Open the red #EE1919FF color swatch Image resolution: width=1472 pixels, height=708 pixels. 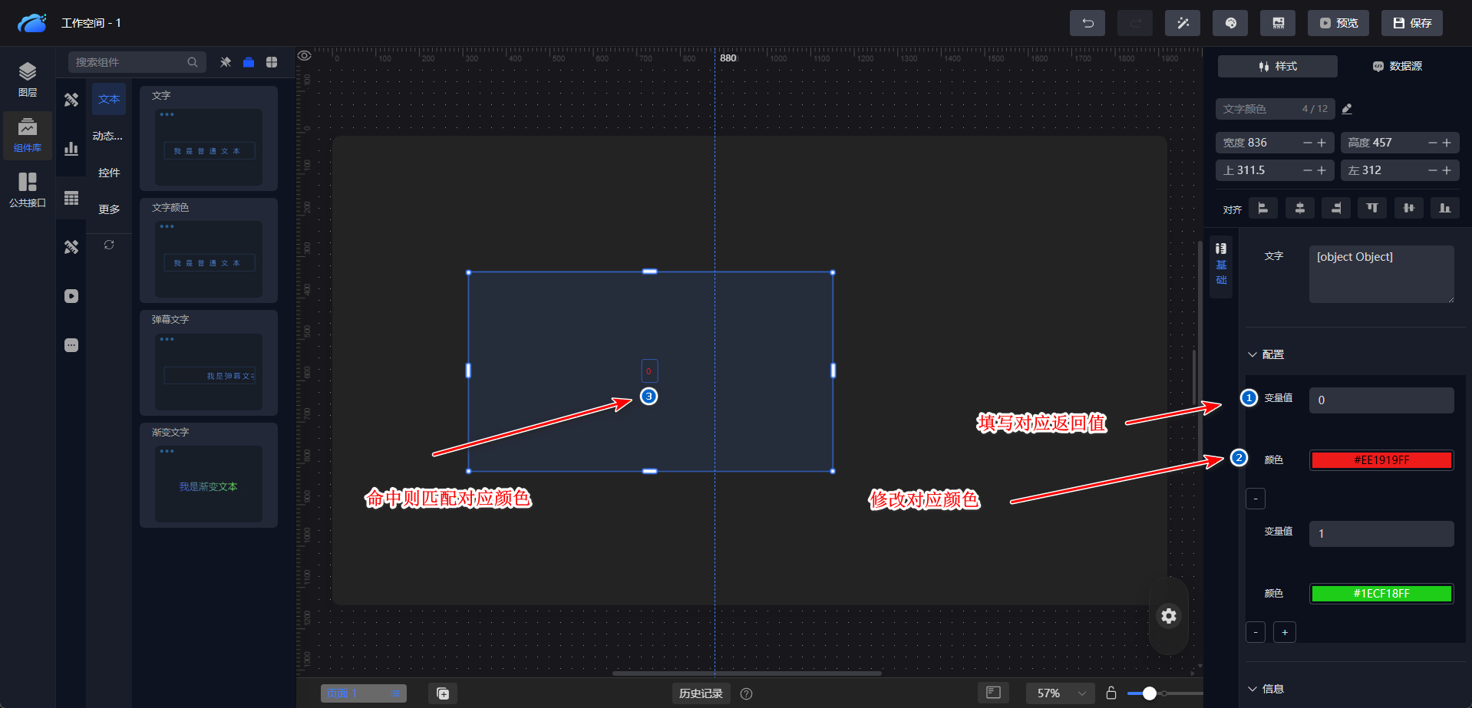[1381, 460]
